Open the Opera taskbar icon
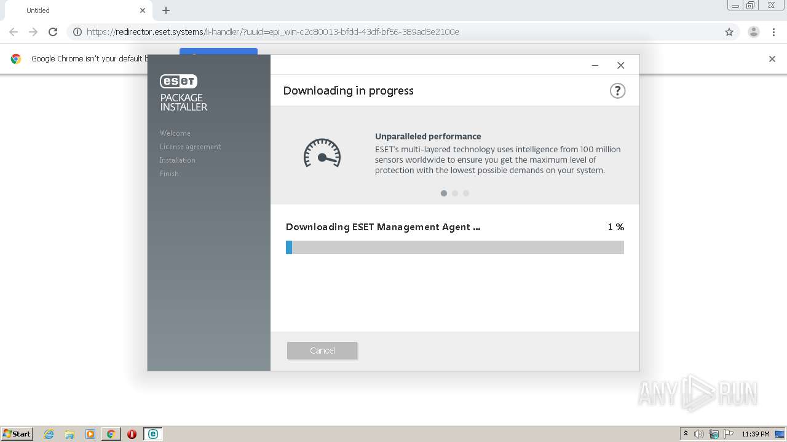 coord(132,434)
